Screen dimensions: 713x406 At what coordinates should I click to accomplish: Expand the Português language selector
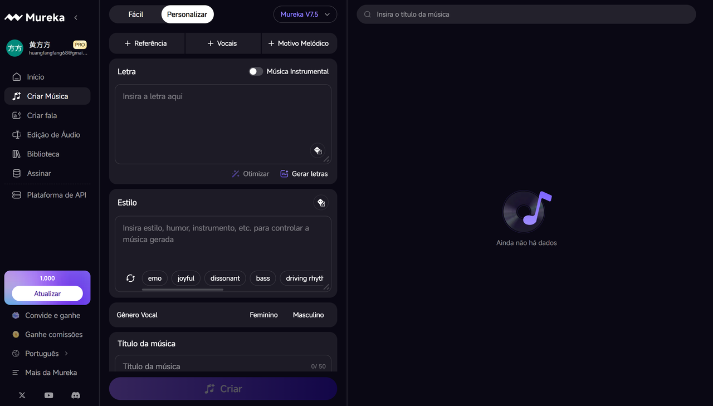pyautogui.click(x=66, y=353)
